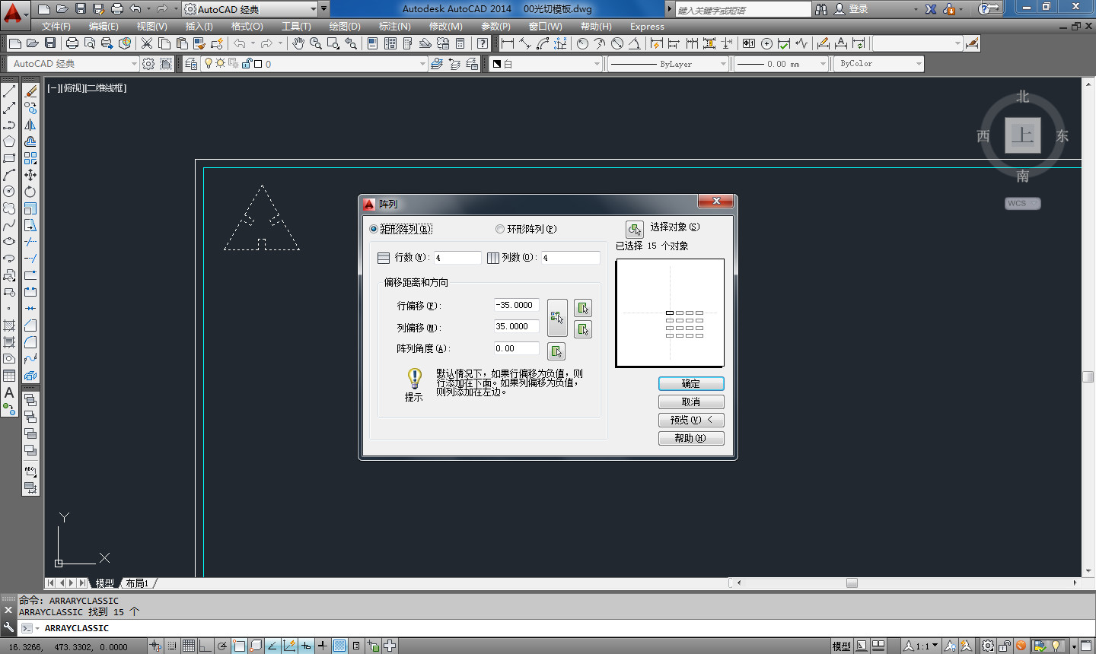The width and height of the screenshot is (1096, 654).
Task: Open the 修改(M) menu
Action: [445, 27]
